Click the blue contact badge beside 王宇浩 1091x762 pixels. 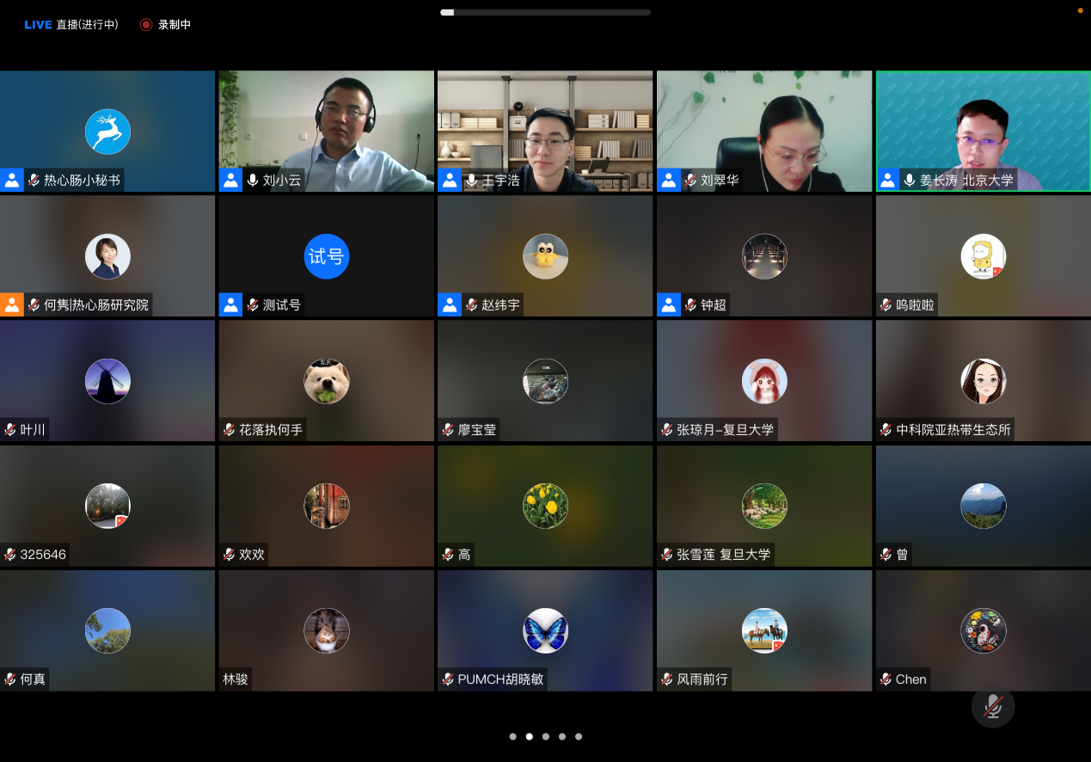pyautogui.click(x=449, y=180)
